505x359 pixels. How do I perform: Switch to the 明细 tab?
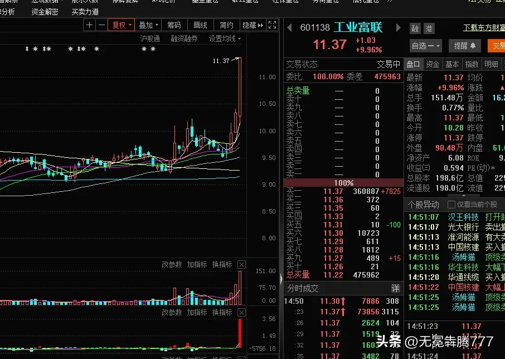tap(491, 64)
